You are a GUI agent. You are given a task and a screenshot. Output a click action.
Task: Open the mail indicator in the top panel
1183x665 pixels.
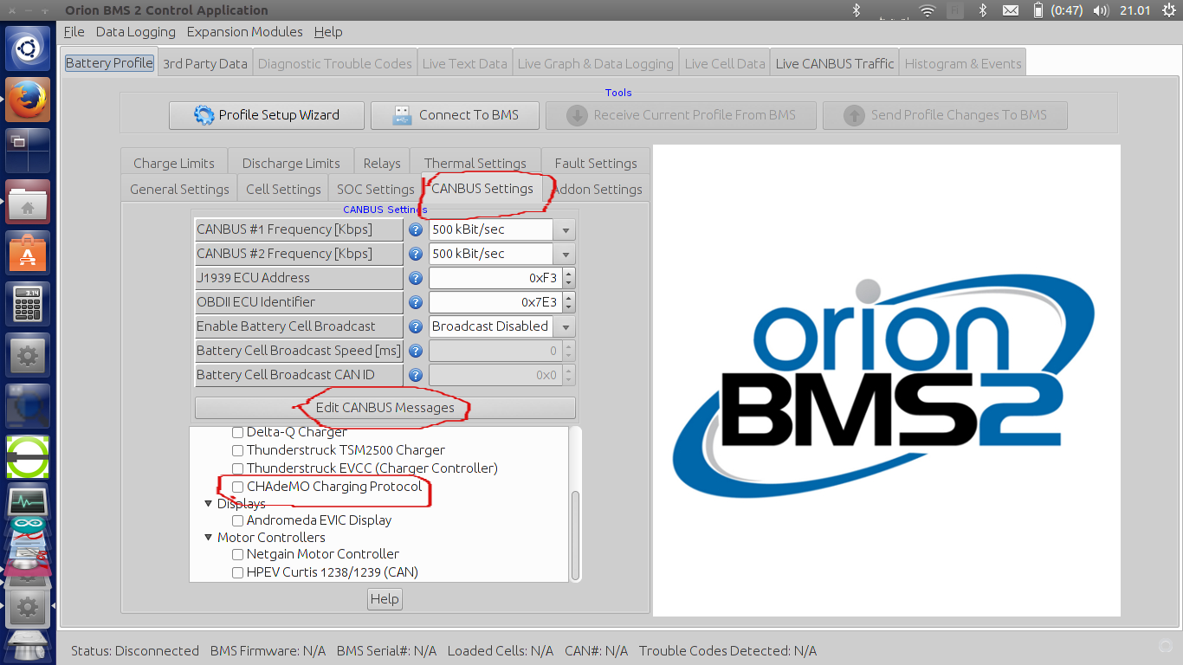(1011, 10)
